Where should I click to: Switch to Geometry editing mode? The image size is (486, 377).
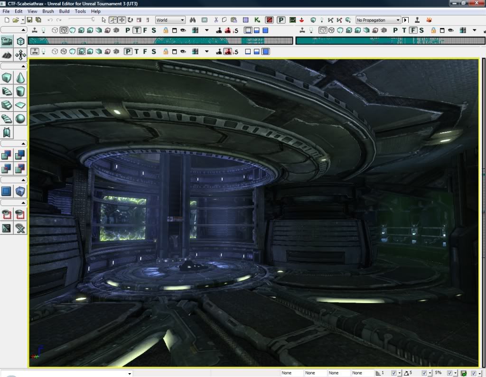point(20,41)
